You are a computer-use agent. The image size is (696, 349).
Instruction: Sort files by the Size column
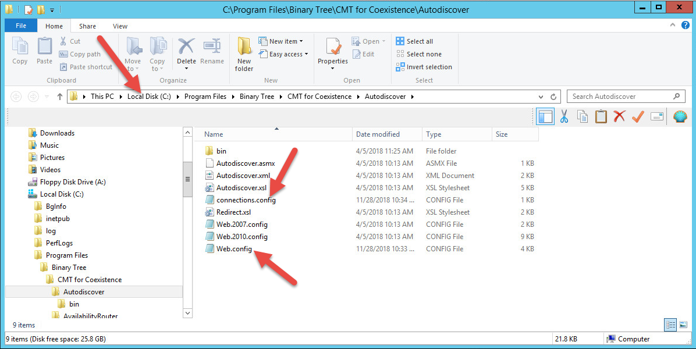point(515,134)
